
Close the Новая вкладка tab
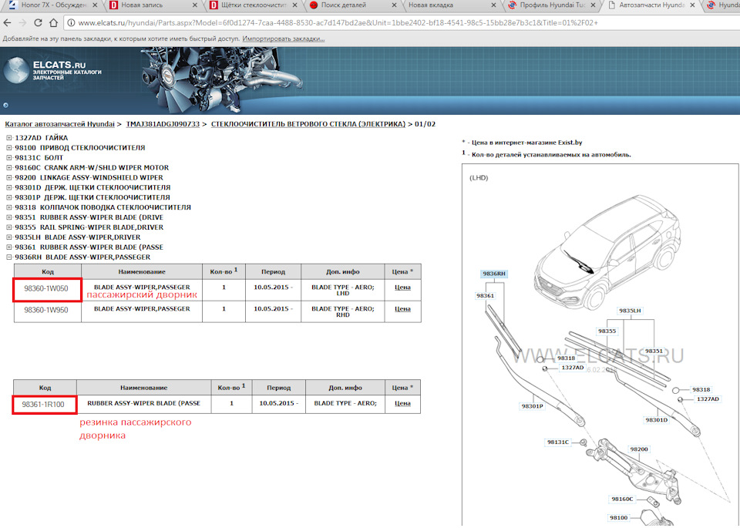point(493,5)
